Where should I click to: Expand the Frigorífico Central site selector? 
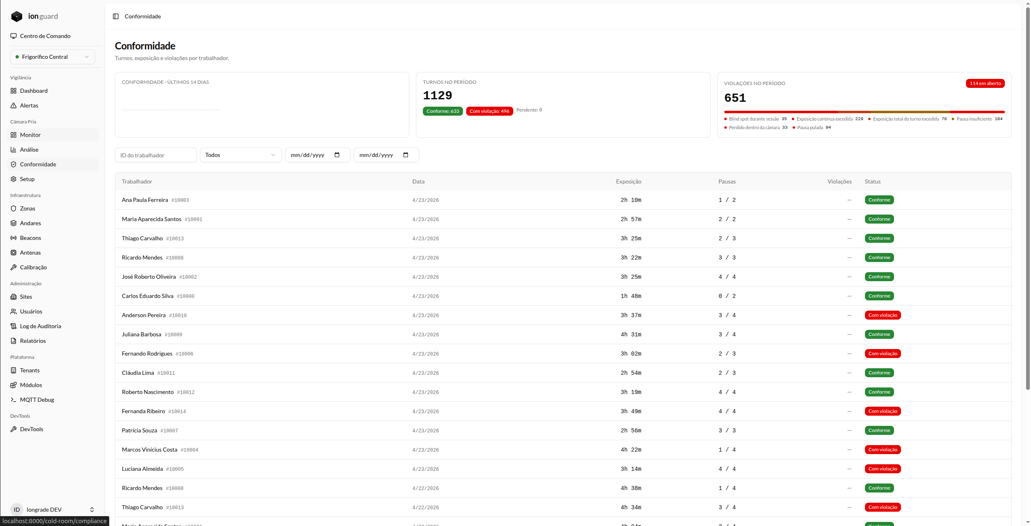[x=53, y=57]
